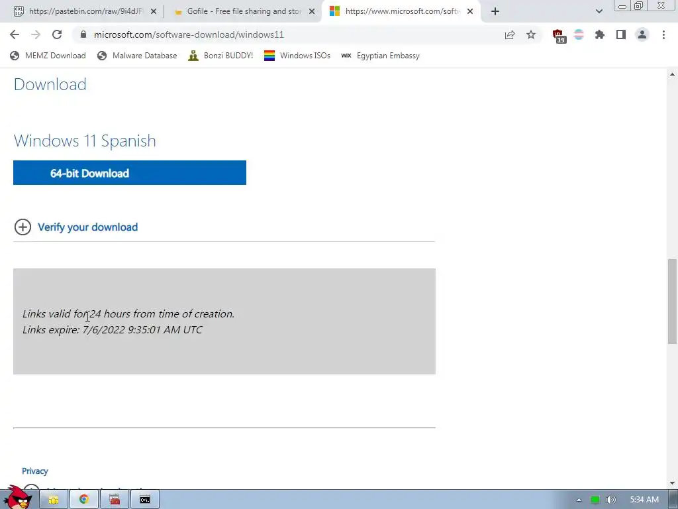Open the striped flag extension icon
678x509 pixels.
[x=579, y=34]
